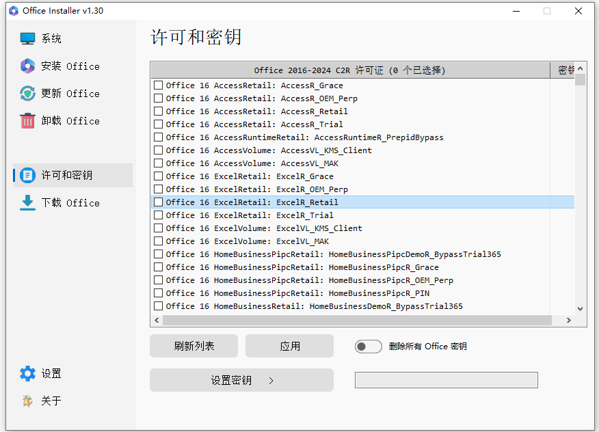Check AccessRetail: AccessR_Grace license

[158, 85]
